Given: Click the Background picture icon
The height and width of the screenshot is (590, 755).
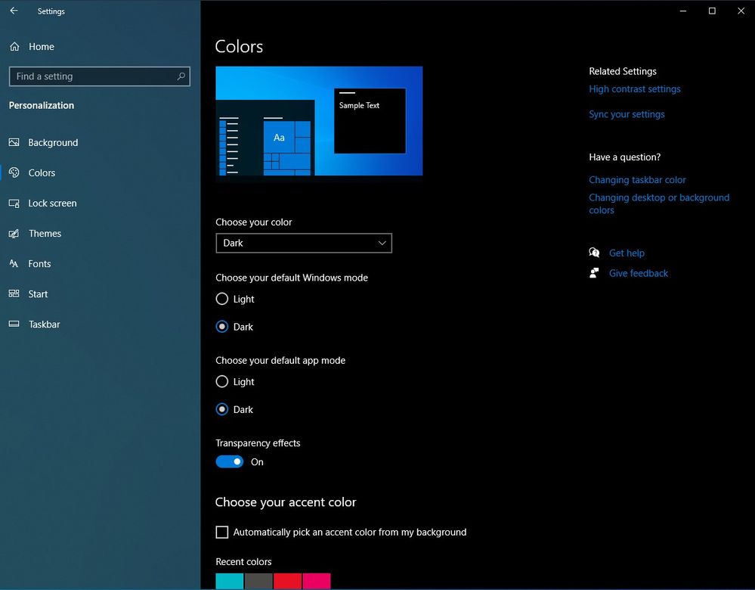Looking at the screenshot, I should pos(14,142).
